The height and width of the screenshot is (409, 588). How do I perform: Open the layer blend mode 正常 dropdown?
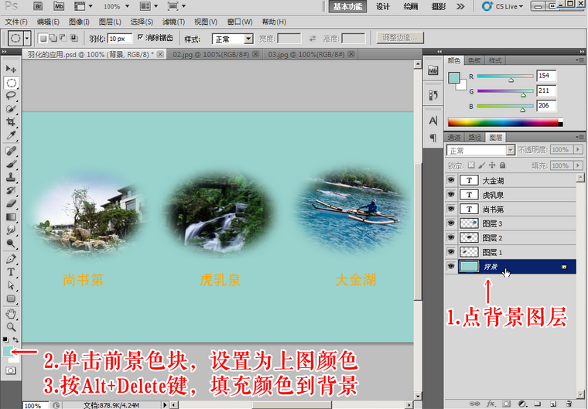pos(480,150)
